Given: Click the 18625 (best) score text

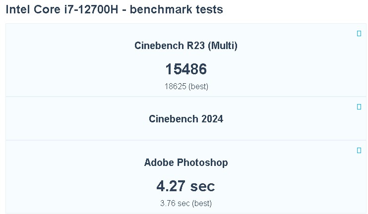Looking at the screenshot, I should (x=186, y=86).
